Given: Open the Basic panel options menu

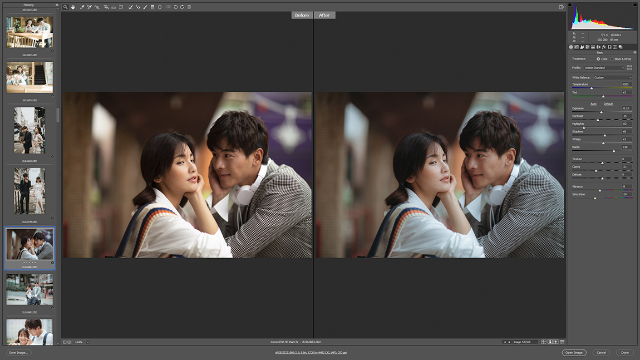Looking at the screenshot, I should click(634, 53).
